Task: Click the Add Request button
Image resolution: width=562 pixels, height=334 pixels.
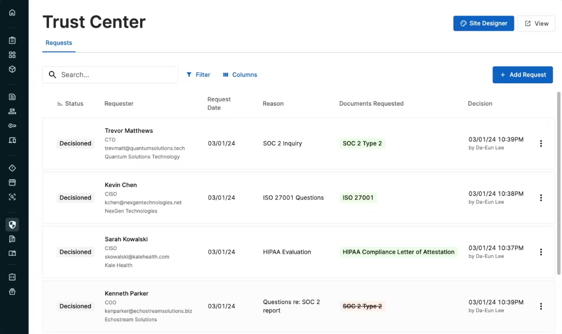Action: click(x=523, y=75)
